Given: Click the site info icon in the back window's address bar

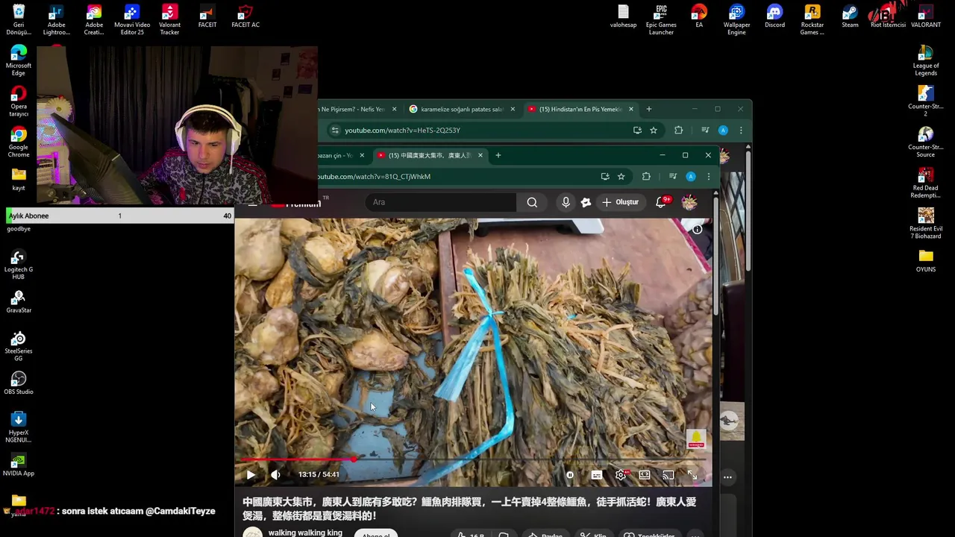Looking at the screenshot, I should click(335, 131).
